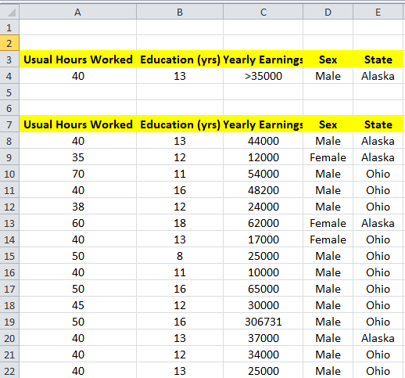Select row 4 header
The height and width of the screenshot is (378, 405).
[x=9, y=76]
